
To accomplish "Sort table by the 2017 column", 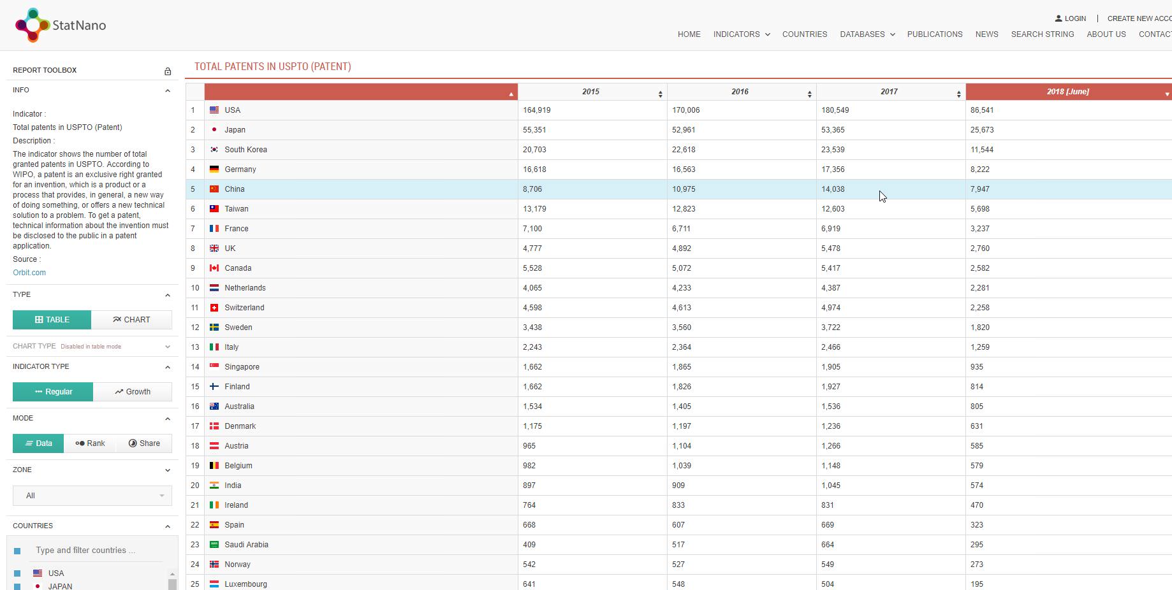I will 891,92.
